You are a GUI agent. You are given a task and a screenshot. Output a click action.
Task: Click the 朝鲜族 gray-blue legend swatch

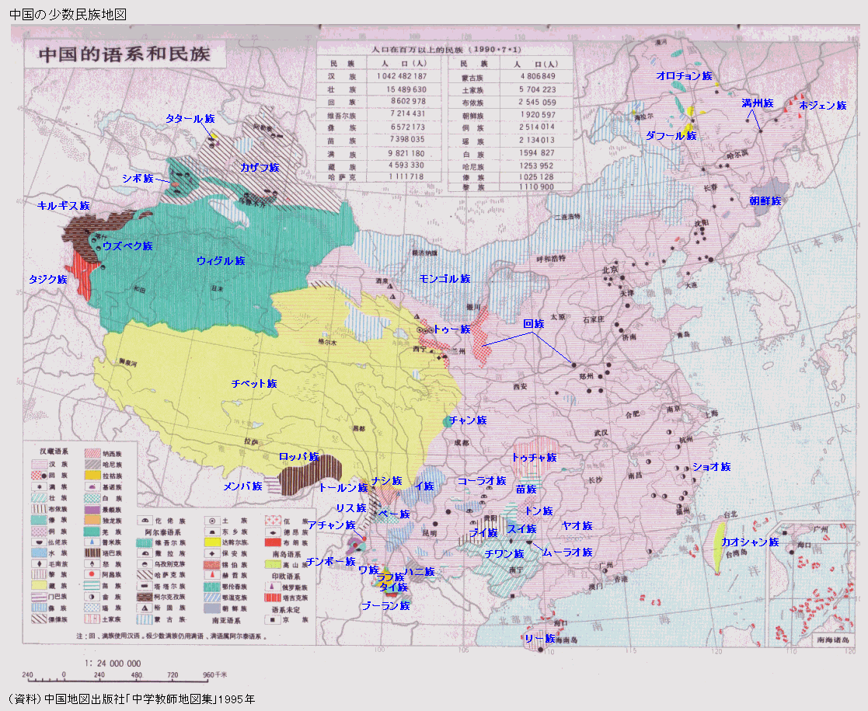[211, 609]
